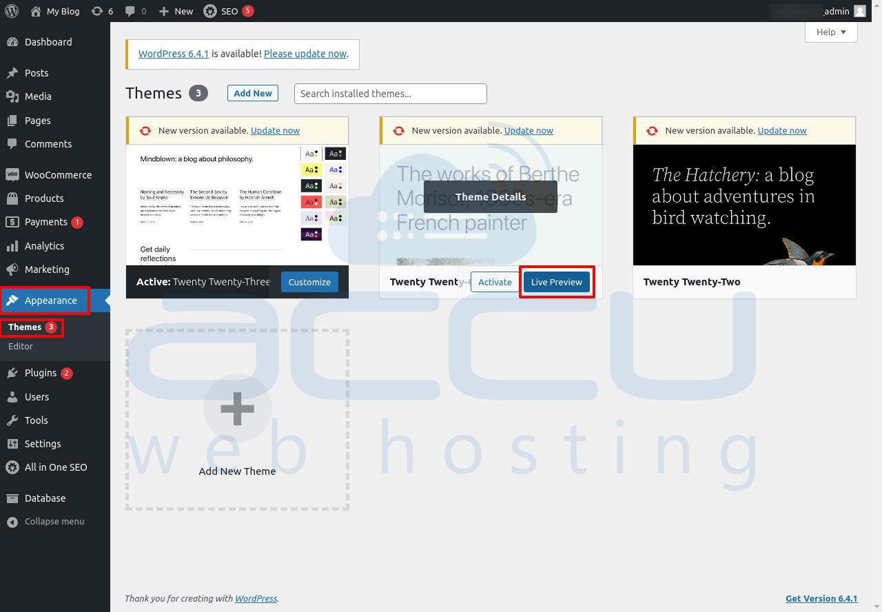
Task: Click the All in One SEO gear icon
Action: [12, 467]
